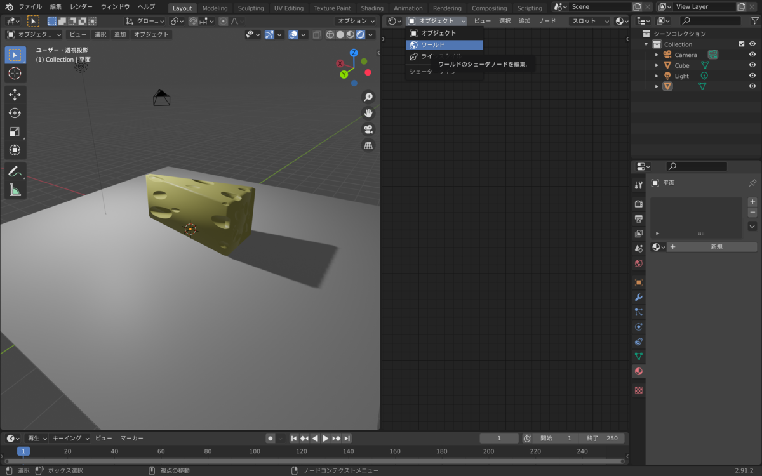Switch to the Modeling workspace tab
This screenshot has width=762, height=476.
(x=215, y=8)
